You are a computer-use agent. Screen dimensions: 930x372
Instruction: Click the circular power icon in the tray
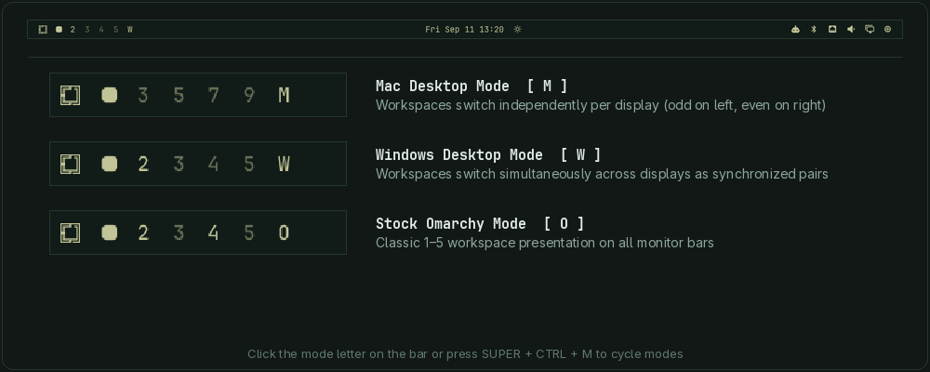[x=887, y=29]
